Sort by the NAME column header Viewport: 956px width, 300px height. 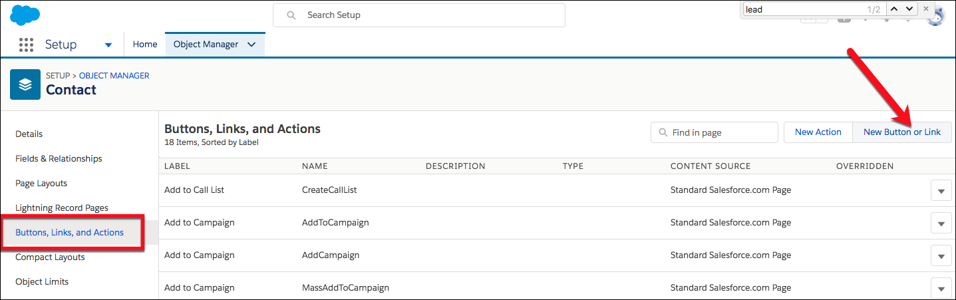pyautogui.click(x=315, y=166)
